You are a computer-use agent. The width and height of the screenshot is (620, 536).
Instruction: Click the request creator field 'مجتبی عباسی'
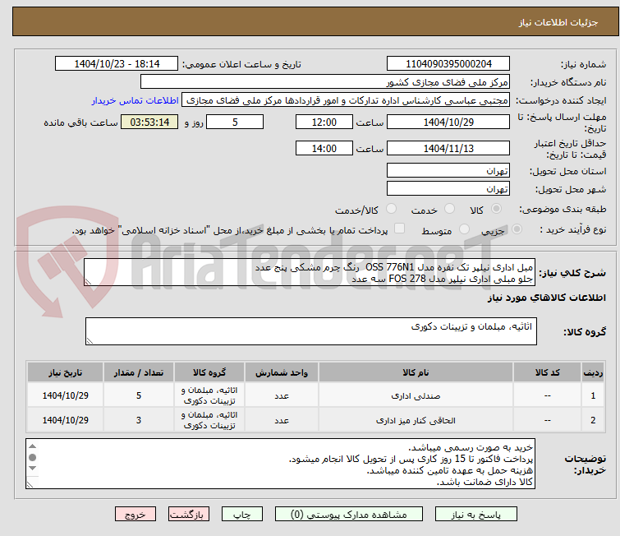[x=346, y=100]
